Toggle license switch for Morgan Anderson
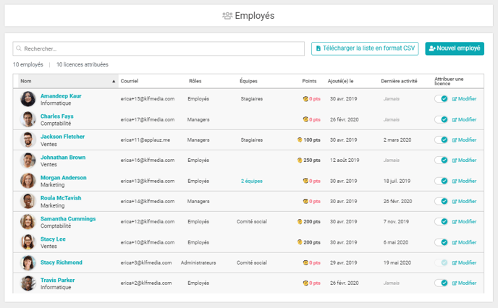Image resolution: width=498 pixels, height=308 pixels. tap(441, 181)
